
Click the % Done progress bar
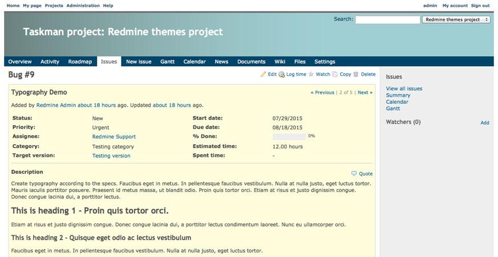click(289, 137)
